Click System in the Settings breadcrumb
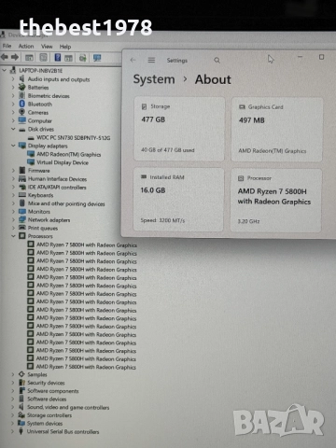This screenshot has height=448, width=336. click(154, 79)
